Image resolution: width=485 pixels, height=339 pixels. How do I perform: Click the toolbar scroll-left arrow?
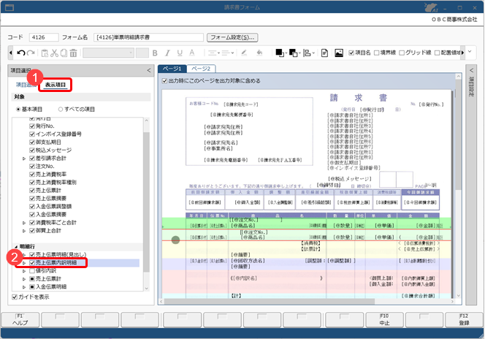pos(11,53)
